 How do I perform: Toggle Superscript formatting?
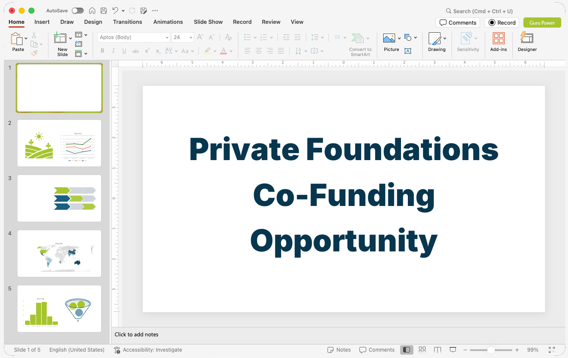tap(147, 51)
